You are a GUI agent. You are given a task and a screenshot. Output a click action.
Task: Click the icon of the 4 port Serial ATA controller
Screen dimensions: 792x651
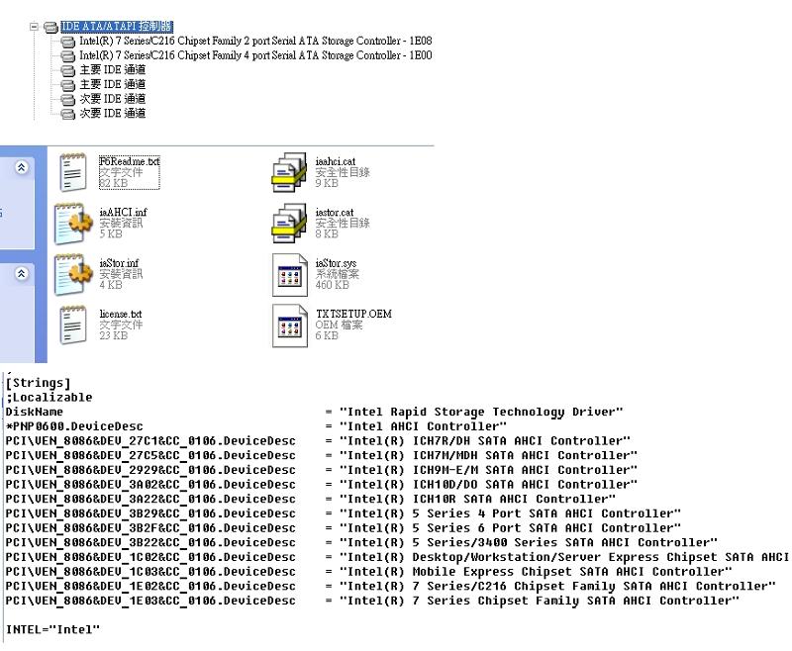point(68,56)
